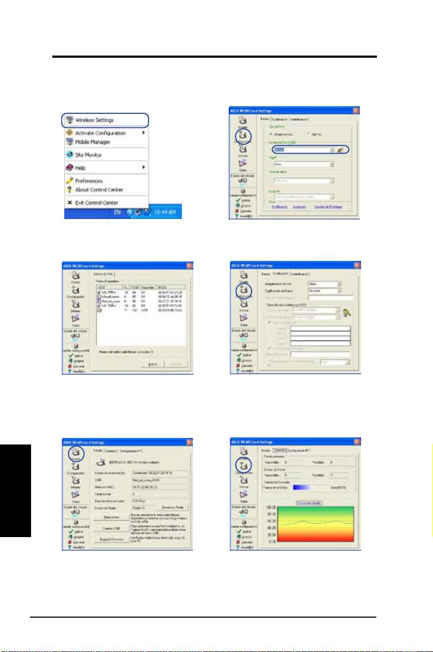This screenshot has height=652, width=433.
Task: Open Preferences with the pencil icon
Action: pos(89,181)
